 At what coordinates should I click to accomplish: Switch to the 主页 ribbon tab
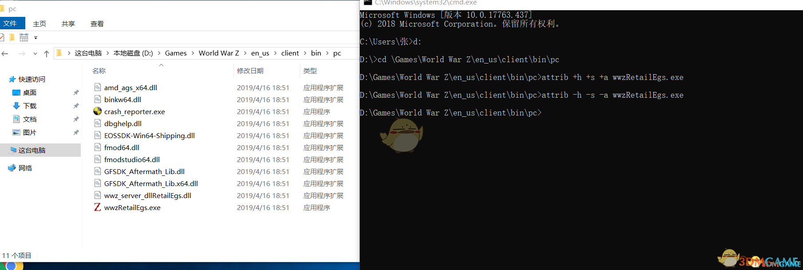click(x=39, y=24)
